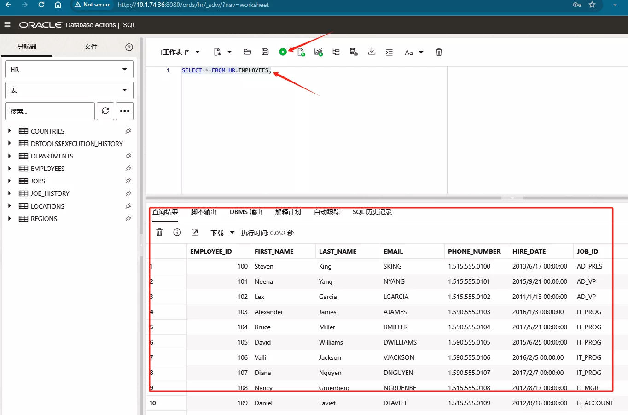Switch to the 脚本输出 tab
This screenshot has width=628, height=415.
(x=204, y=212)
